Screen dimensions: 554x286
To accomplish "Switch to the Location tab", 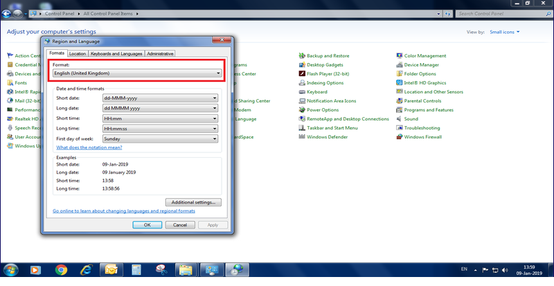I will [78, 54].
